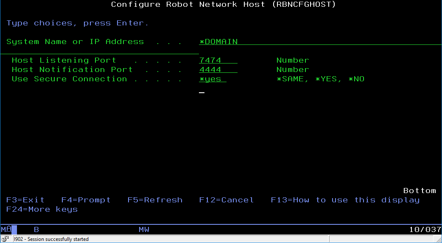Click the MA session indicator
This screenshot has width=442, height=243.
[6, 229]
